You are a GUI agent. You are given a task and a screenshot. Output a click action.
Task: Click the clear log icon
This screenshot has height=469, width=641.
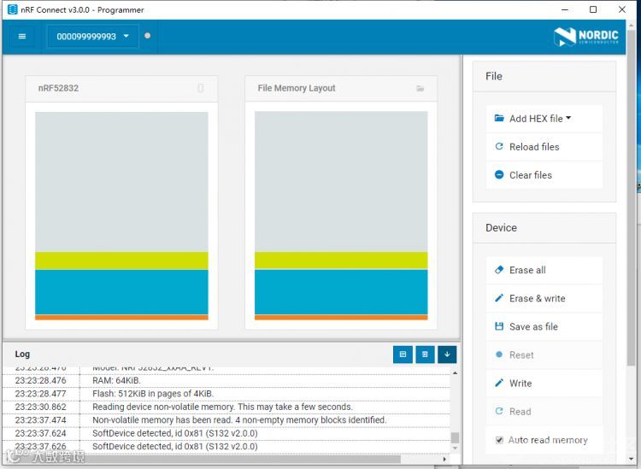[425, 355]
